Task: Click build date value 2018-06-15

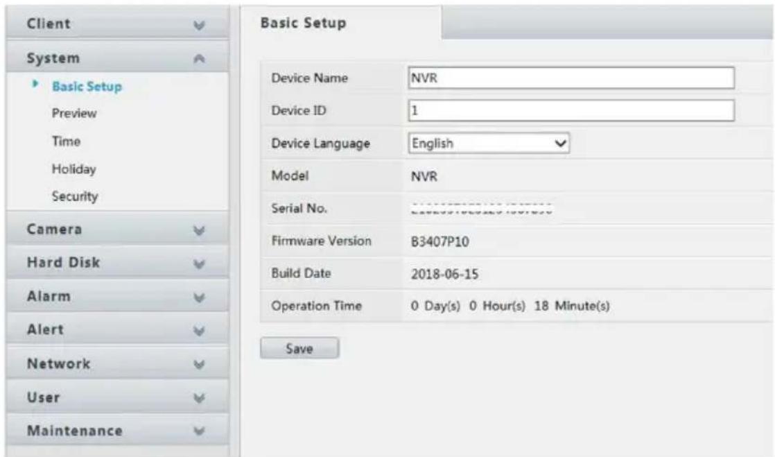Action: [444, 274]
